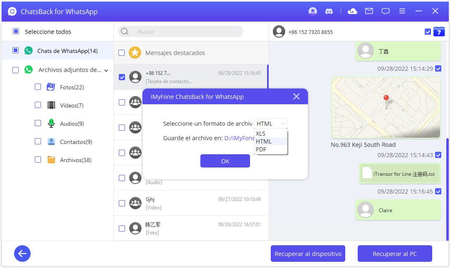Click the starred Mensajes destacados icon
The image size is (450, 268).
[135, 53]
